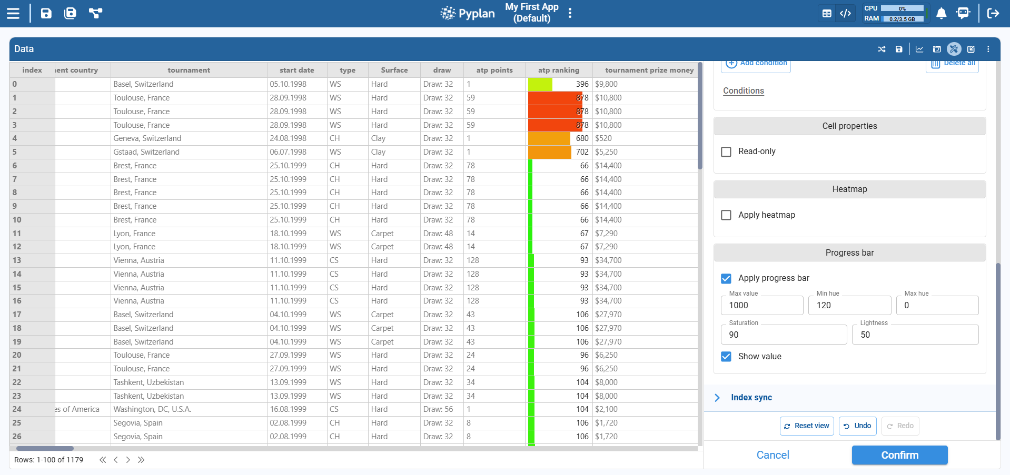Click the Reset view button
The height and width of the screenshot is (475, 1010).
806,426
